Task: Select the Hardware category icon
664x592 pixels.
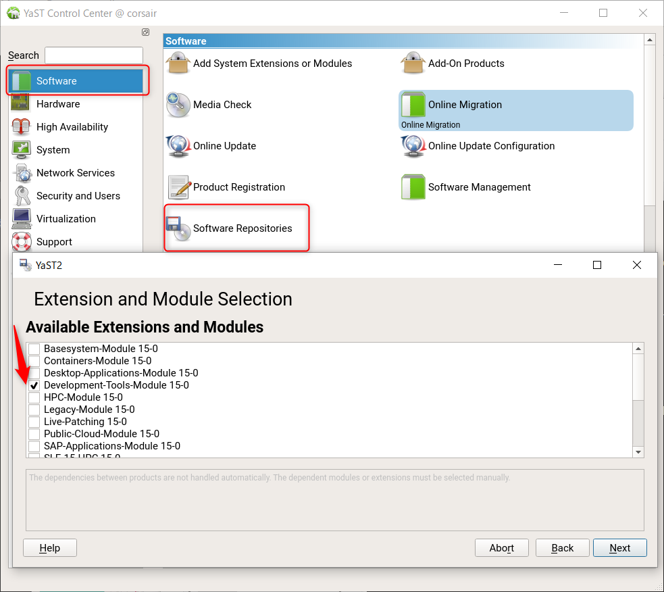Action: [21, 103]
